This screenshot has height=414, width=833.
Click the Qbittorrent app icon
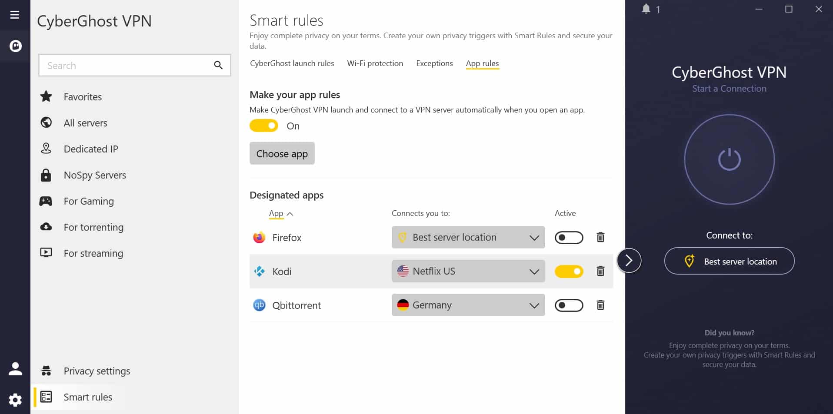click(259, 305)
